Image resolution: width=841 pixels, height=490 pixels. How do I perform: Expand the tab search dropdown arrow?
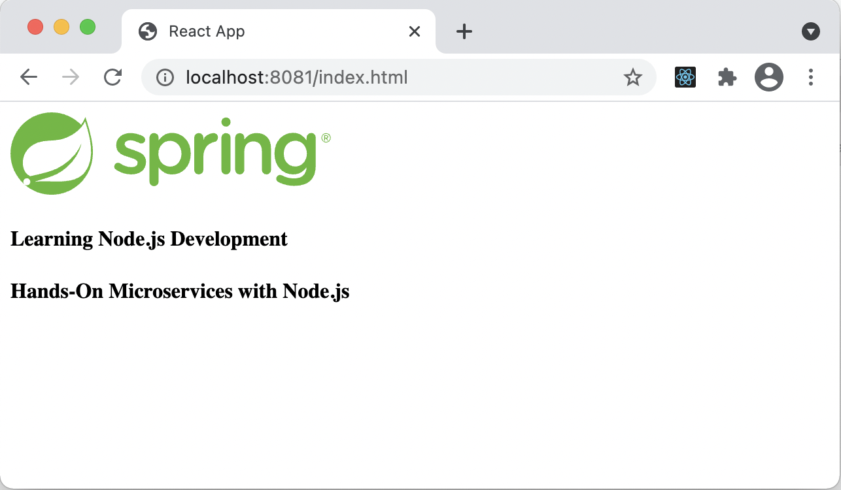tap(810, 31)
